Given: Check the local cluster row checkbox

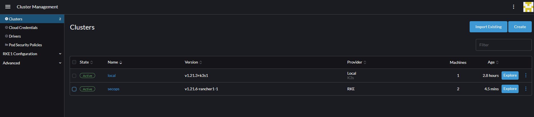Looking at the screenshot, I should [74, 75].
